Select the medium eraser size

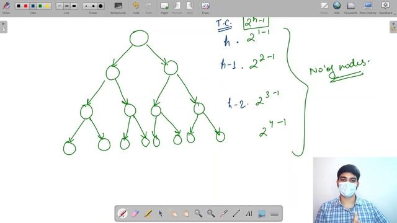(94, 6)
